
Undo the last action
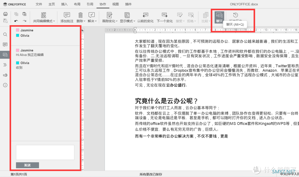tap(16, 21)
